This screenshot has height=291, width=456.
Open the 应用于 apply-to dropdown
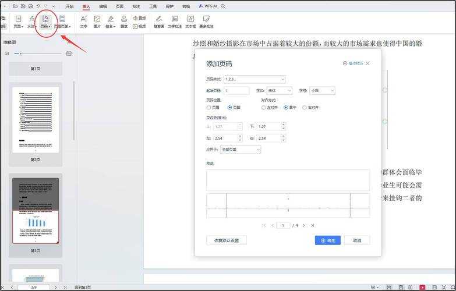pos(241,150)
